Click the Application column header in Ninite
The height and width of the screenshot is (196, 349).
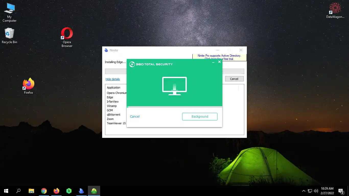point(113,88)
